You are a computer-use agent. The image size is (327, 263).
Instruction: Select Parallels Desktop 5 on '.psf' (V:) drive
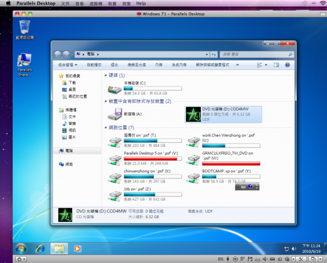(145, 158)
